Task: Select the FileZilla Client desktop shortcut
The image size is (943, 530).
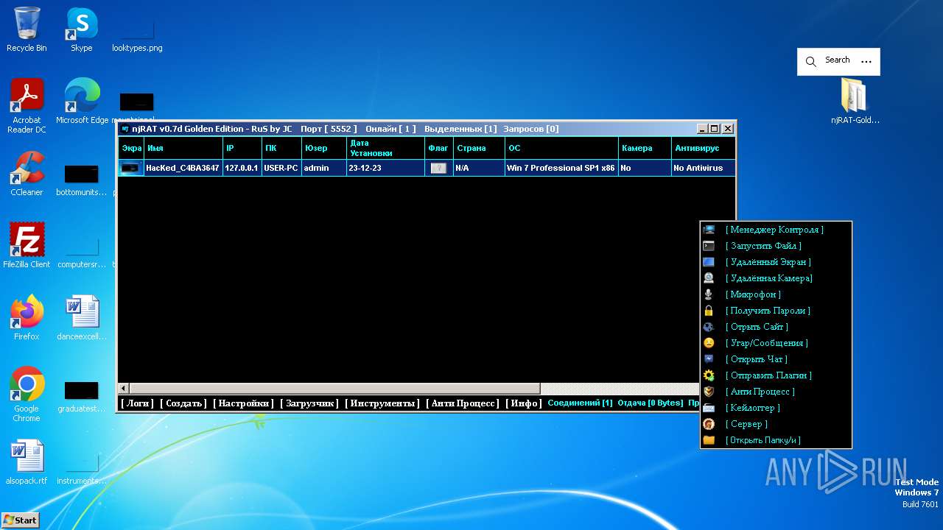Action: tap(27, 245)
